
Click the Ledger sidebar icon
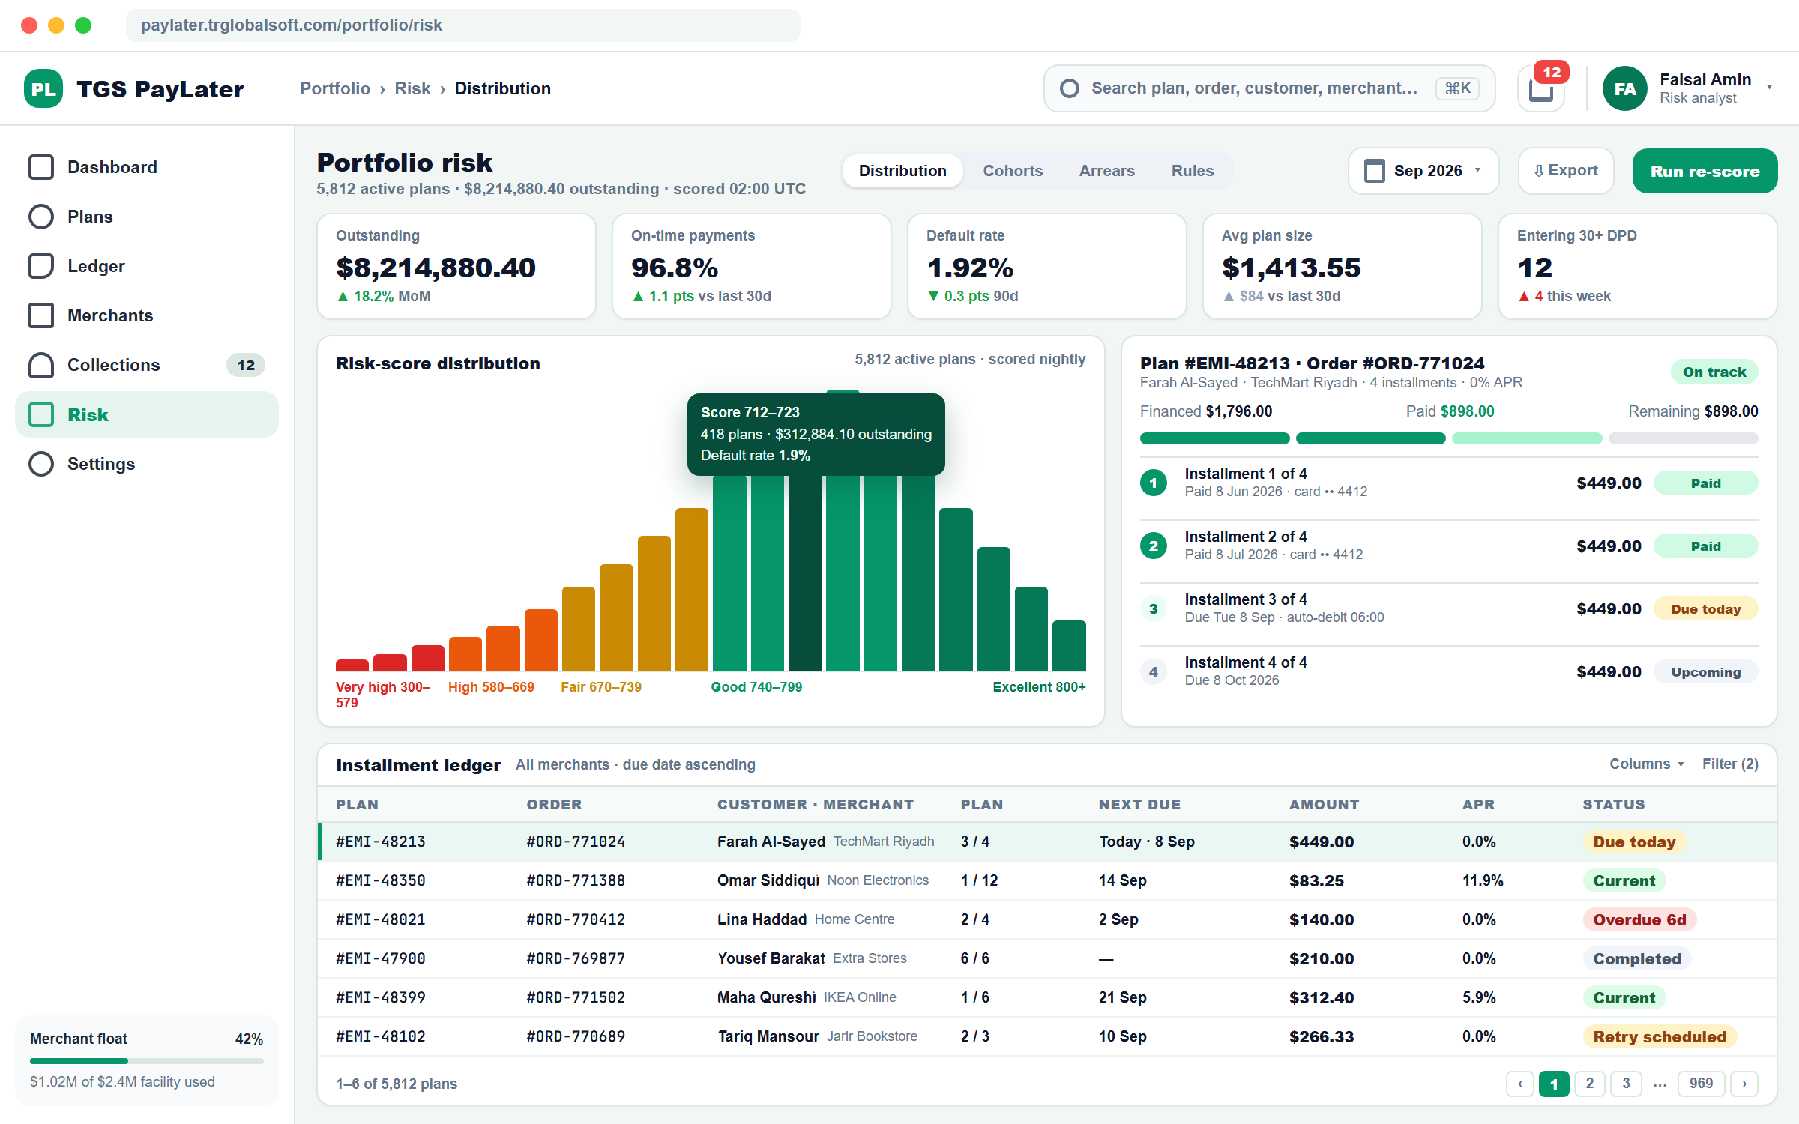pyautogui.click(x=41, y=266)
